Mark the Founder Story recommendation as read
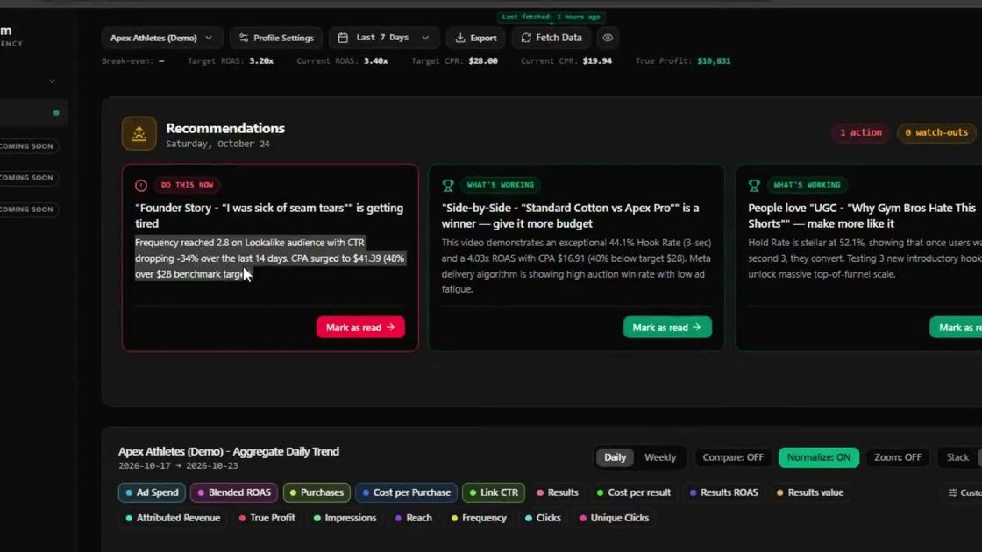Viewport: 982px width, 552px height. [x=360, y=328]
